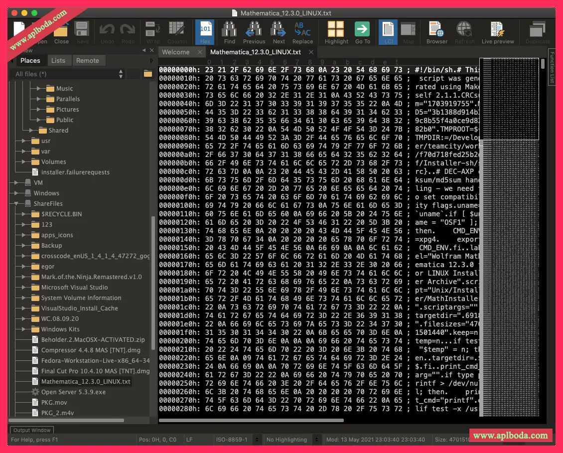Select Microsoft Visual Studio folder
This screenshot has width=563, height=453.
[74, 288]
